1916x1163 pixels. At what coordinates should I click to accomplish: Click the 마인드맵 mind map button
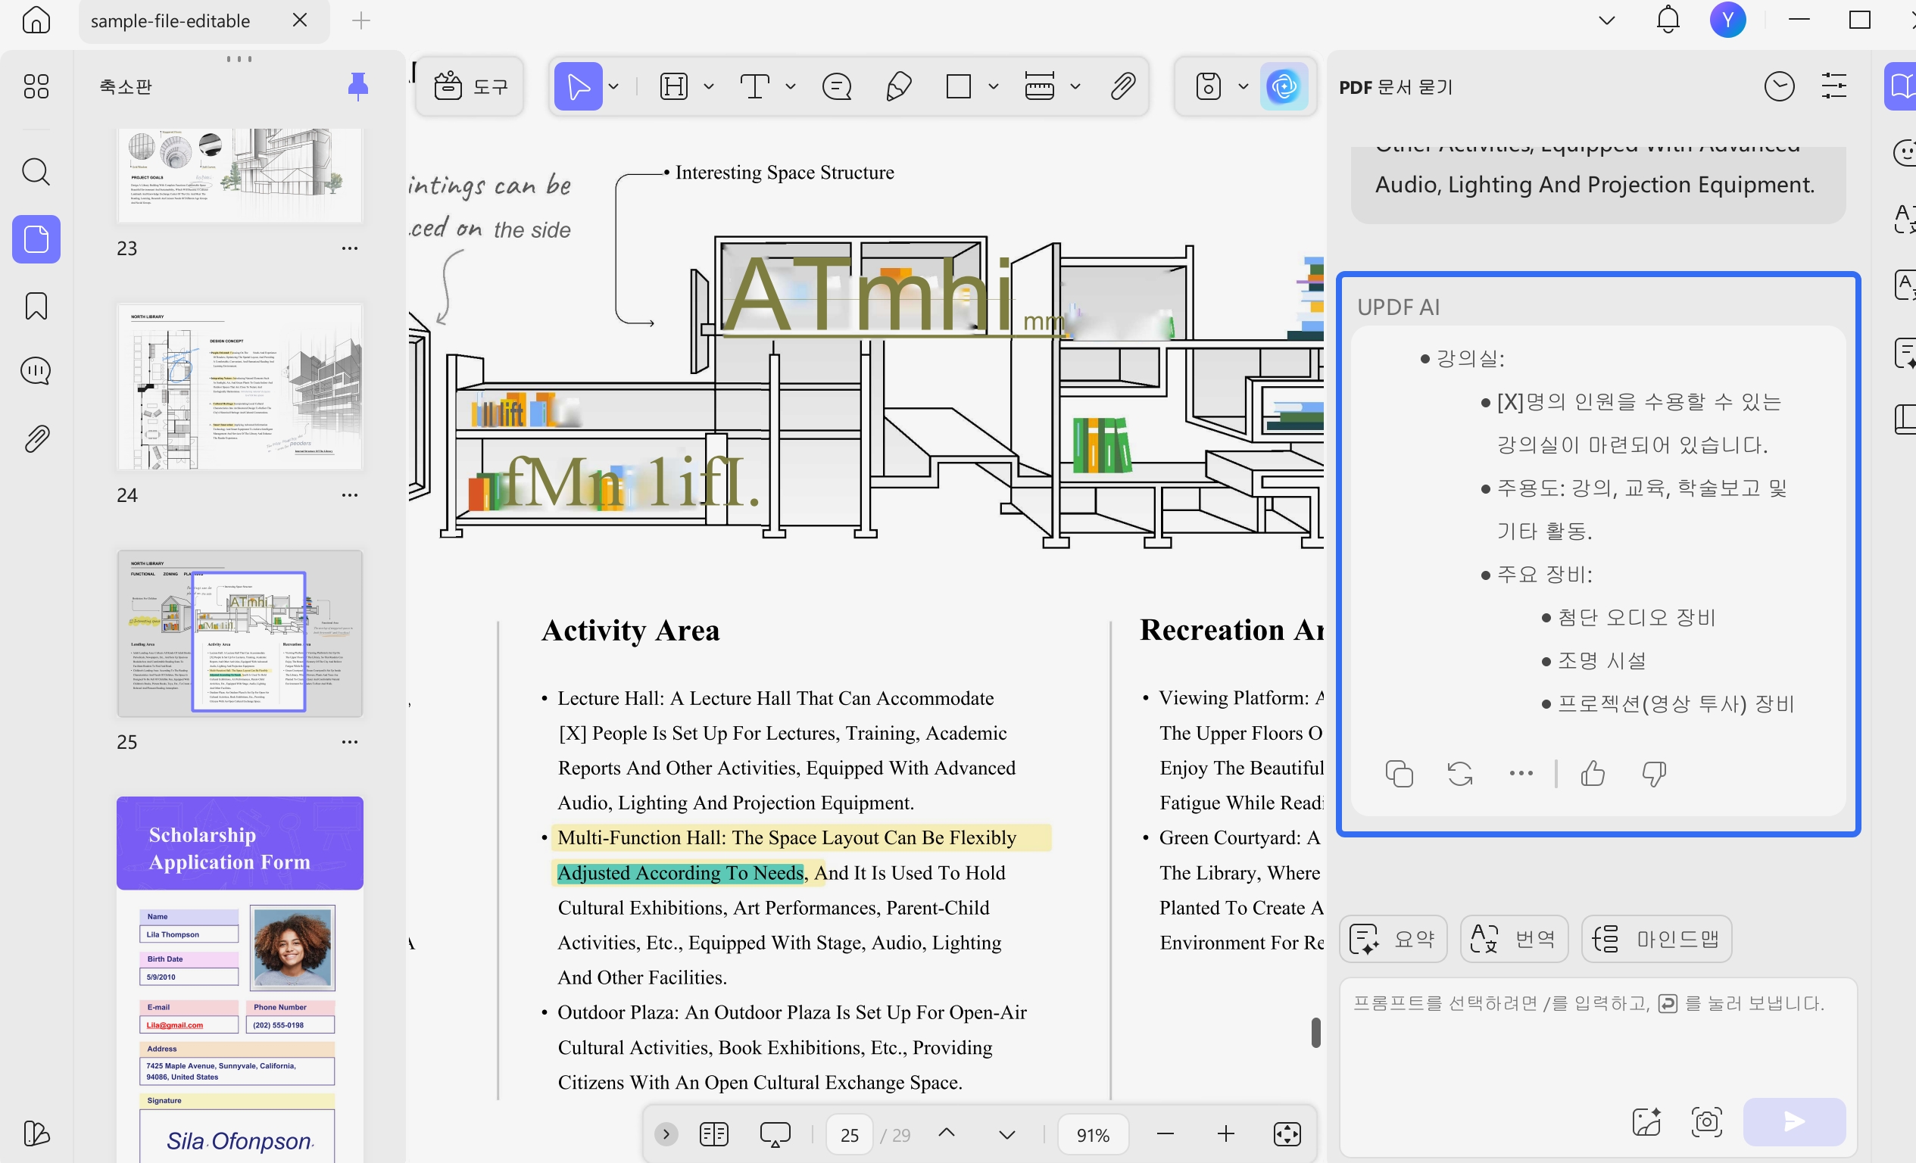pyautogui.click(x=1656, y=939)
